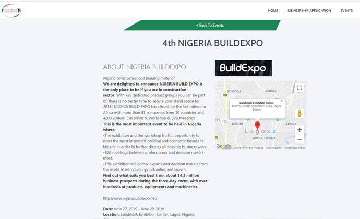This screenshot has height=219, width=360.
Task: Click the Google logo on the map
Action: point(223,147)
